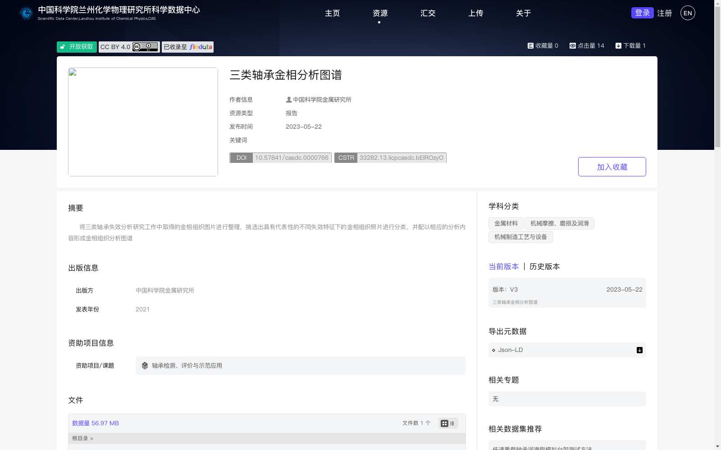Click the author person icon
This screenshot has height=450, width=721.
coord(289,99)
